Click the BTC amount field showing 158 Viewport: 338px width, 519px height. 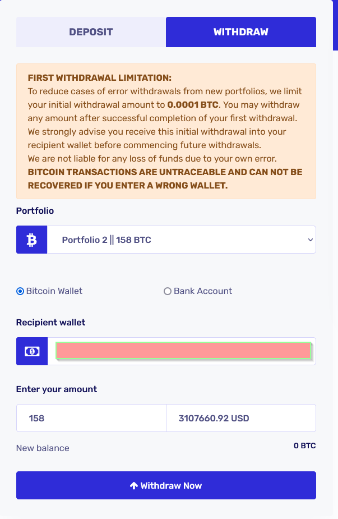click(x=91, y=418)
